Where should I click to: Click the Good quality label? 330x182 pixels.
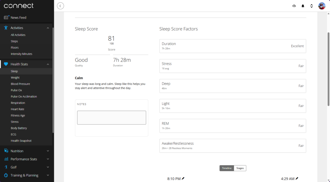coord(81,60)
